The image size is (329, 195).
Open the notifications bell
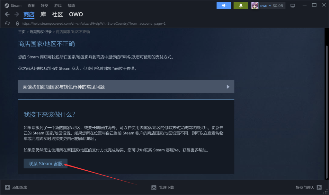click(241, 6)
